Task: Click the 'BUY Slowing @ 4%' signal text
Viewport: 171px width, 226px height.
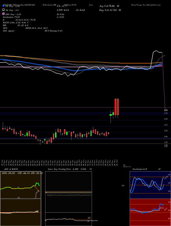Action: 54,31
